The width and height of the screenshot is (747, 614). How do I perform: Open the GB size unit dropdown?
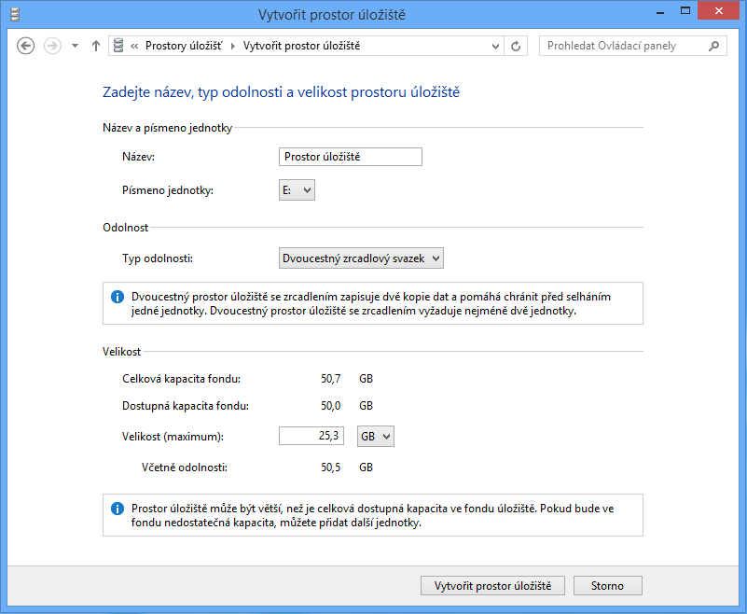[x=376, y=436]
